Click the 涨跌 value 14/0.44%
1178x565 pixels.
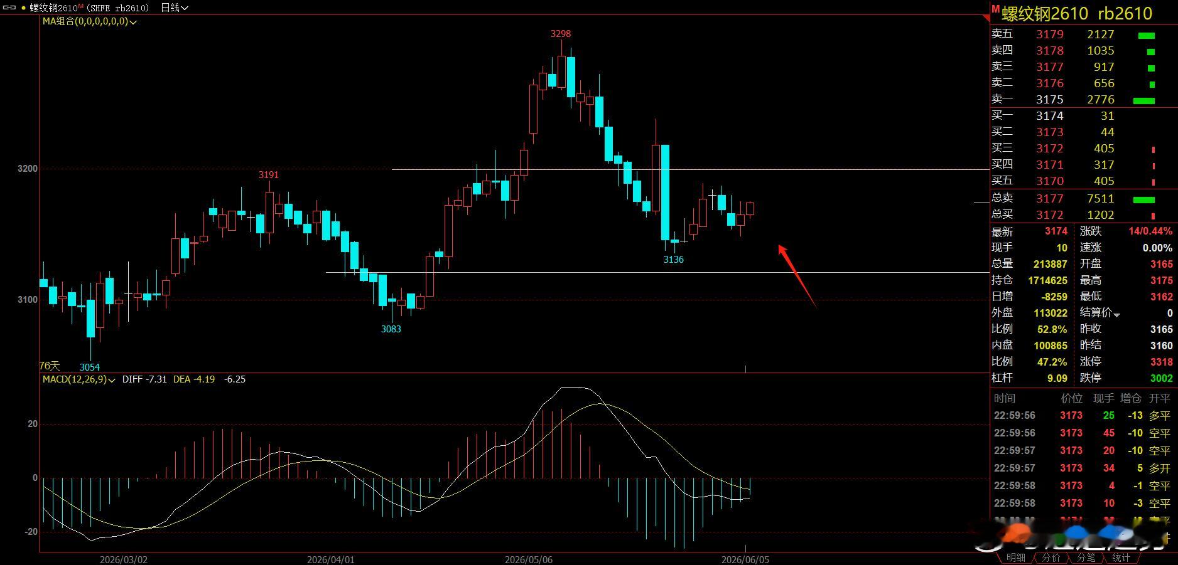(x=1150, y=231)
